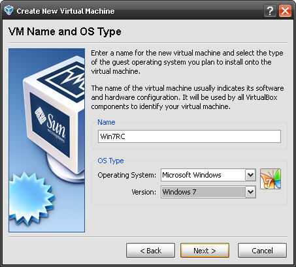
Task: Cancel the virtual machine wizard
Action: tap(262, 251)
